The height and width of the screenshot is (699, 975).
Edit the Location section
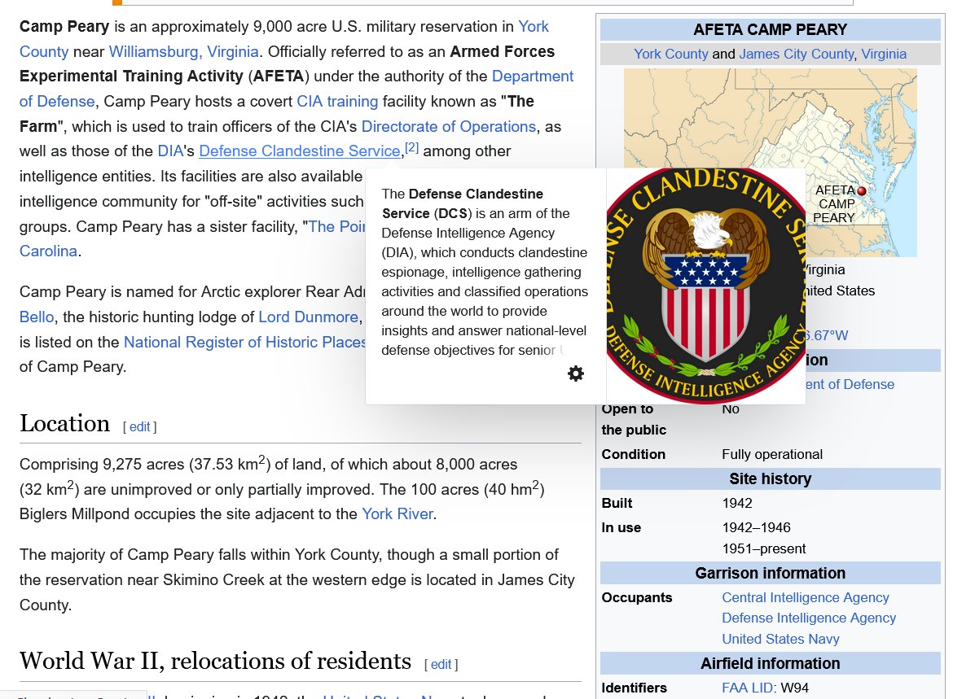[x=139, y=426]
